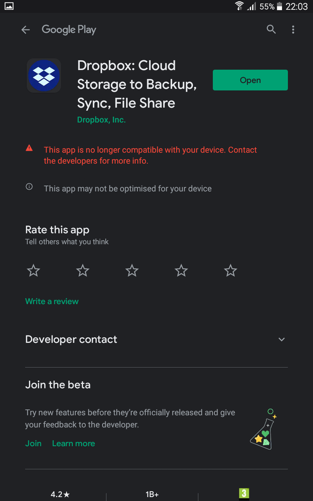Image resolution: width=313 pixels, height=501 pixels.
Task: Rate the app five stars
Action: [x=230, y=271]
